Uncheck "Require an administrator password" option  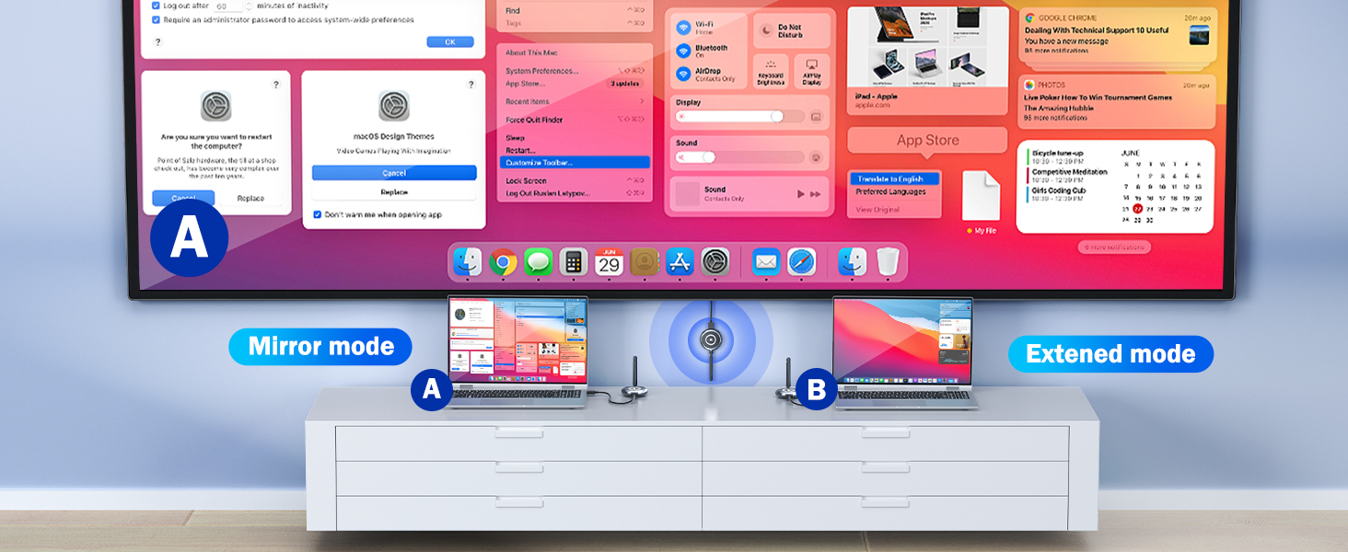tap(156, 19)
